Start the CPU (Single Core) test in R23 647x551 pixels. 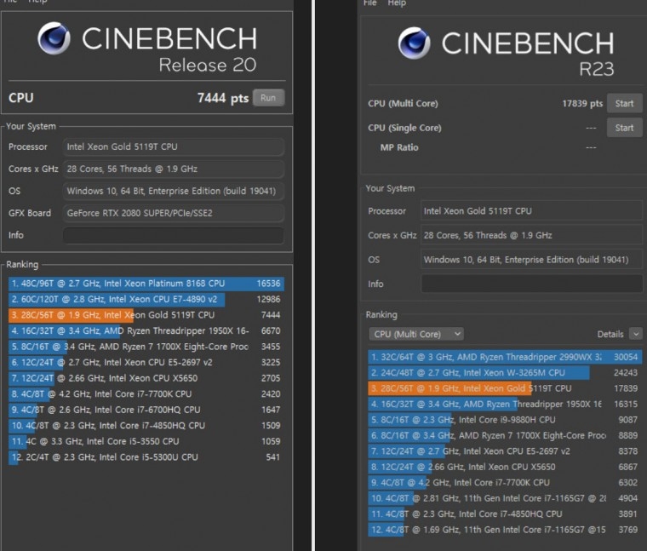coord(624,128)
